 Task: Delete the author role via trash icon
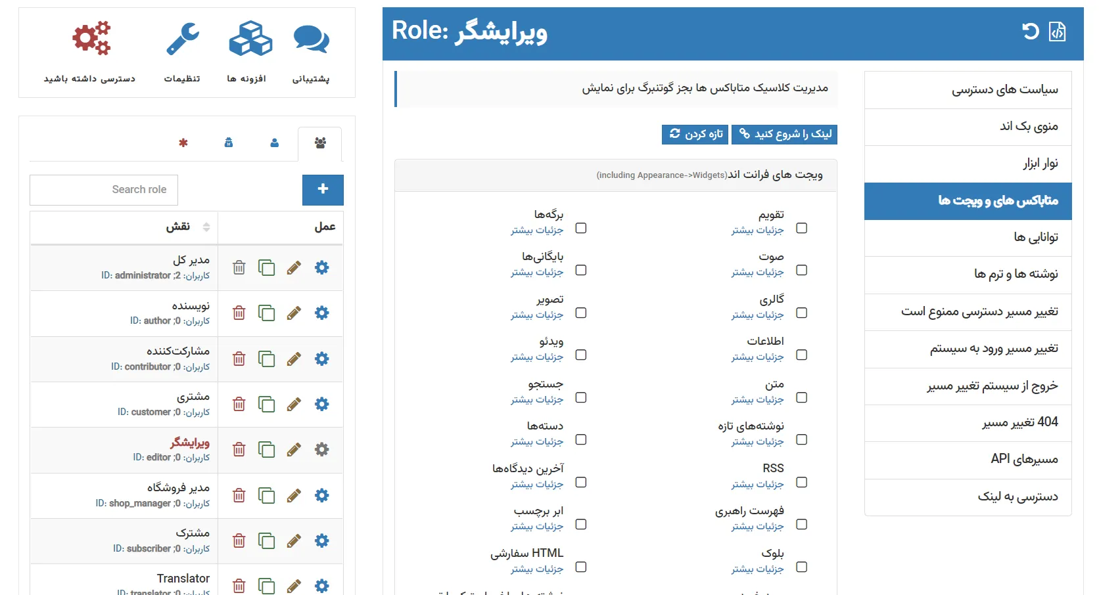(x=239, y=313)
